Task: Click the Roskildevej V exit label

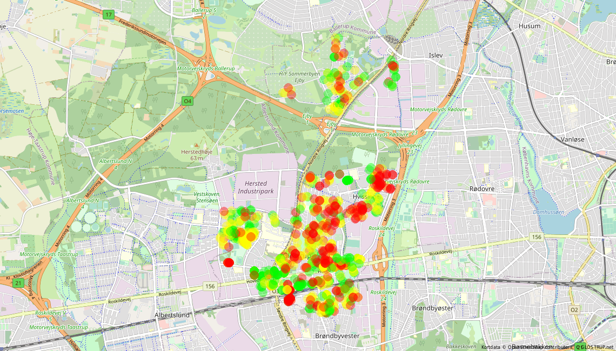Action: (x=51, y=316)
